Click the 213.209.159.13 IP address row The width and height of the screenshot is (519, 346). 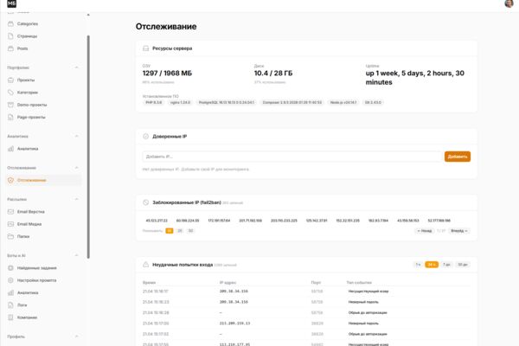[306, 324]
